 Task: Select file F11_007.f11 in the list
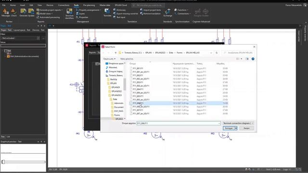tap(138, 110)
